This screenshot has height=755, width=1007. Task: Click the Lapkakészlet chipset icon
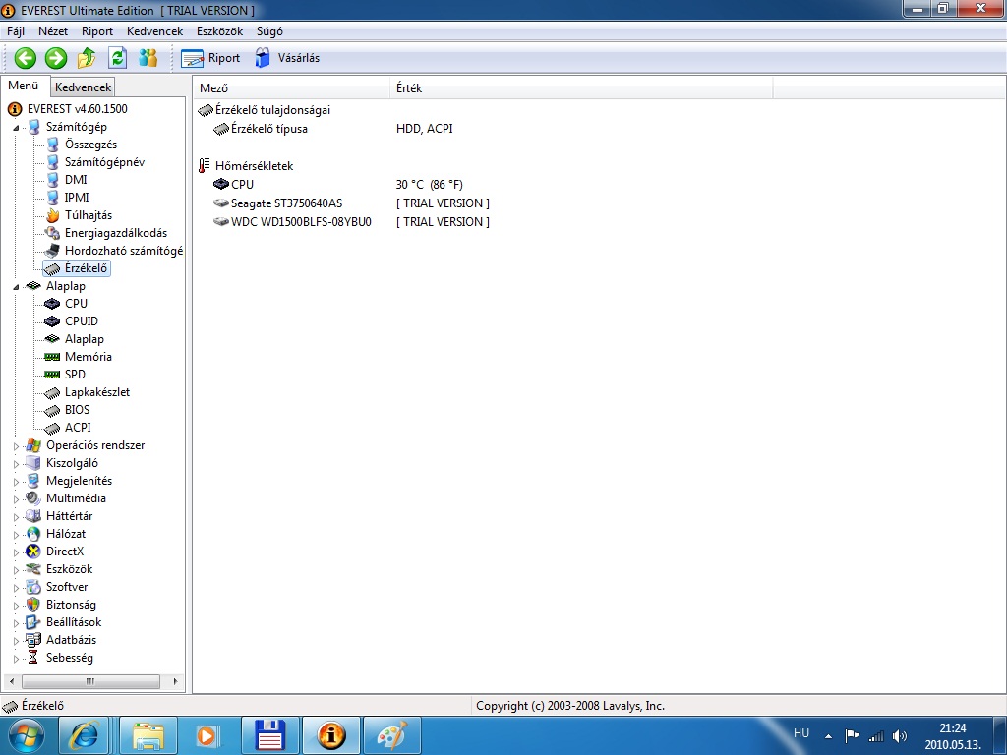pos(53,392)
